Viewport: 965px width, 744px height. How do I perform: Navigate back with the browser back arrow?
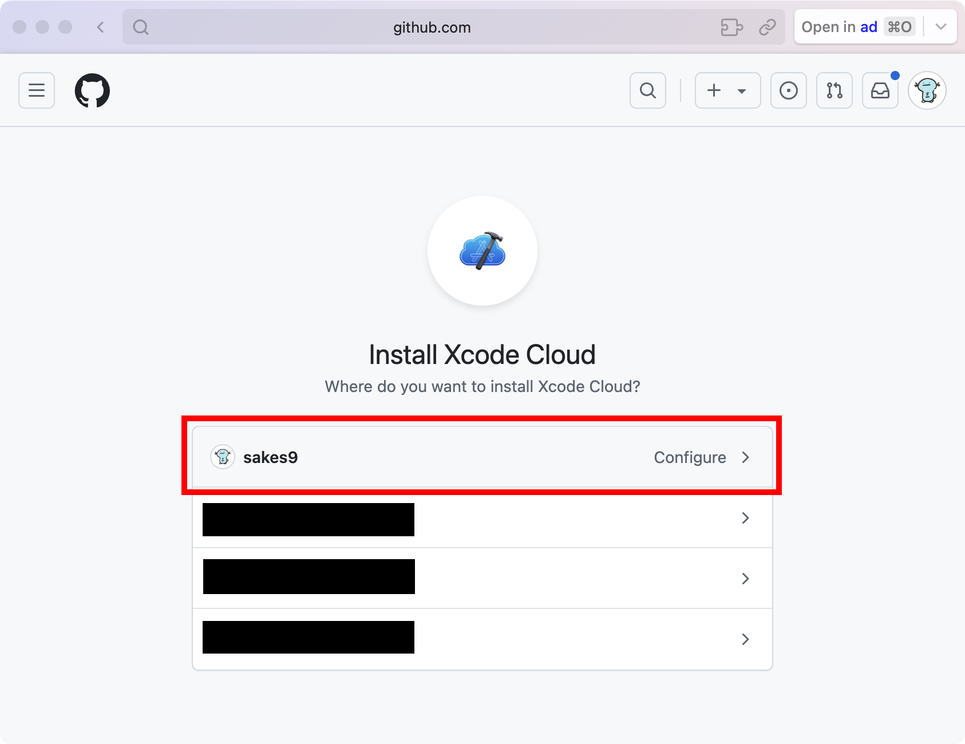click(x=101, y=27)
